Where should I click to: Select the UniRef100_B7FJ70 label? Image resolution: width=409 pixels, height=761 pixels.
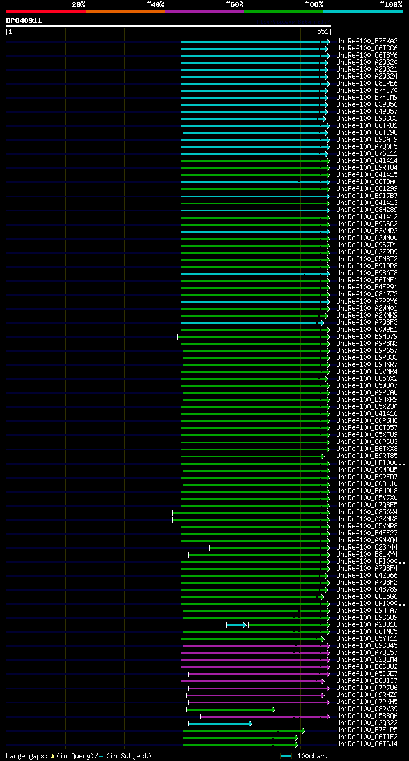pos(367,91)
